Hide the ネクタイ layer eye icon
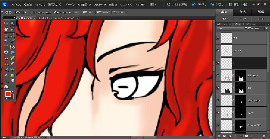Screen dimensions: 270x139 (x=218, y=112)
